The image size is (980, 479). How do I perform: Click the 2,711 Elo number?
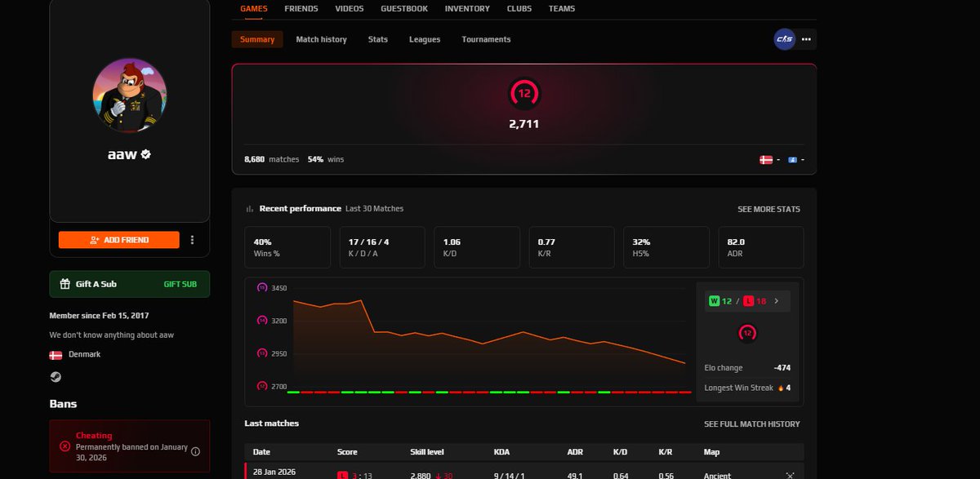click(523, 124)
